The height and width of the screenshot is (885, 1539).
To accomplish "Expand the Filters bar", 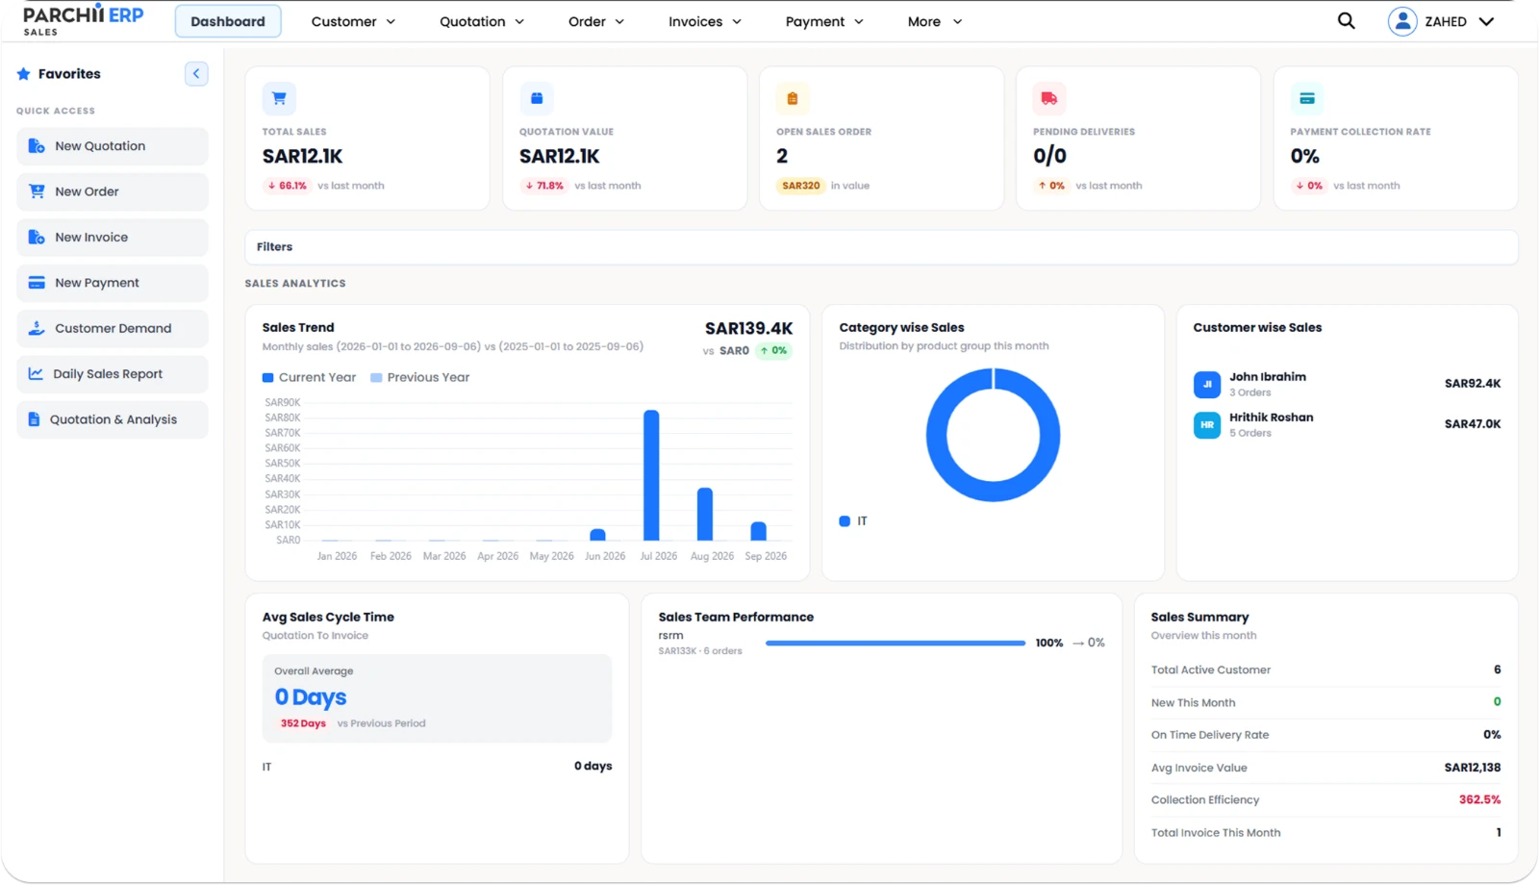I will click(x=881, y=247).
